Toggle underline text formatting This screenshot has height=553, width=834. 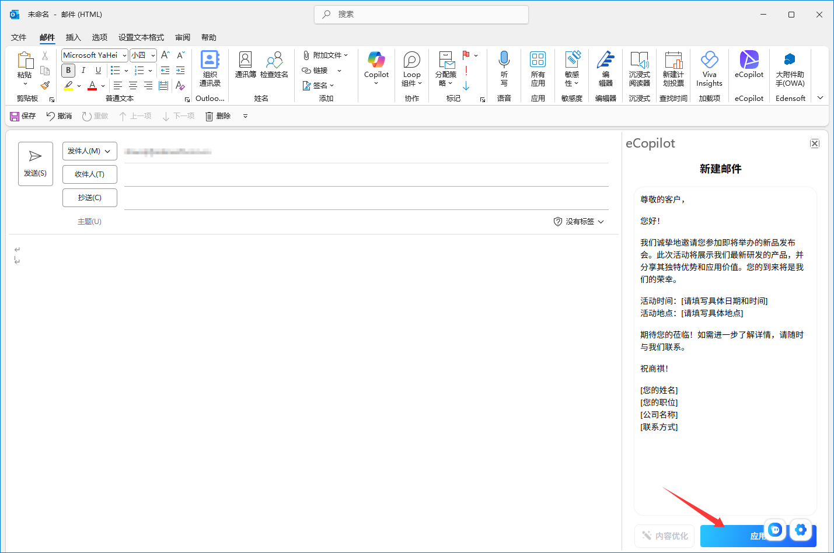98,71
